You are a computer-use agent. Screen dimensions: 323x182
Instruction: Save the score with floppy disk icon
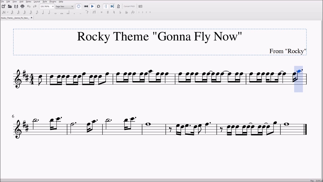[x=16, y=6]
